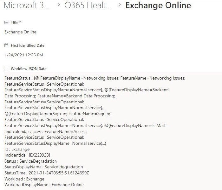
Task: Click the Status : ServiceDegradation line
Action: (x=30, y=161)
